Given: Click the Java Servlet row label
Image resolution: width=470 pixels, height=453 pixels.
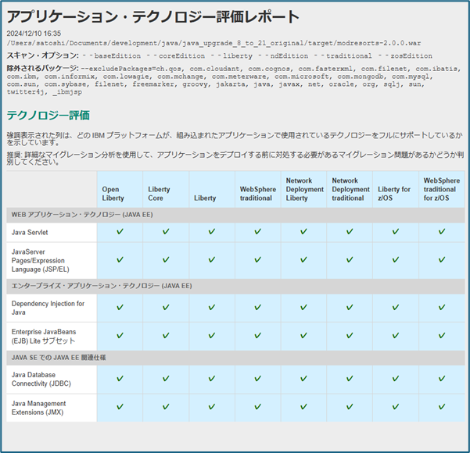Looking at the screenshot, I should coord(30,232).
